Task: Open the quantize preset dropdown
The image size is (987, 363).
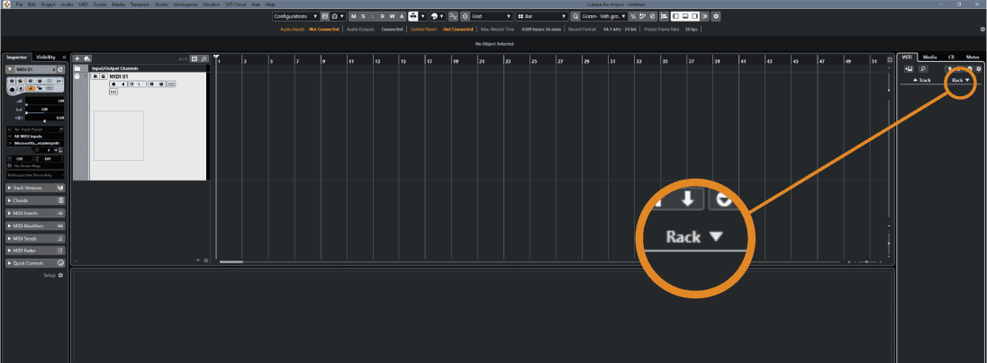Action: pos(603,16)
